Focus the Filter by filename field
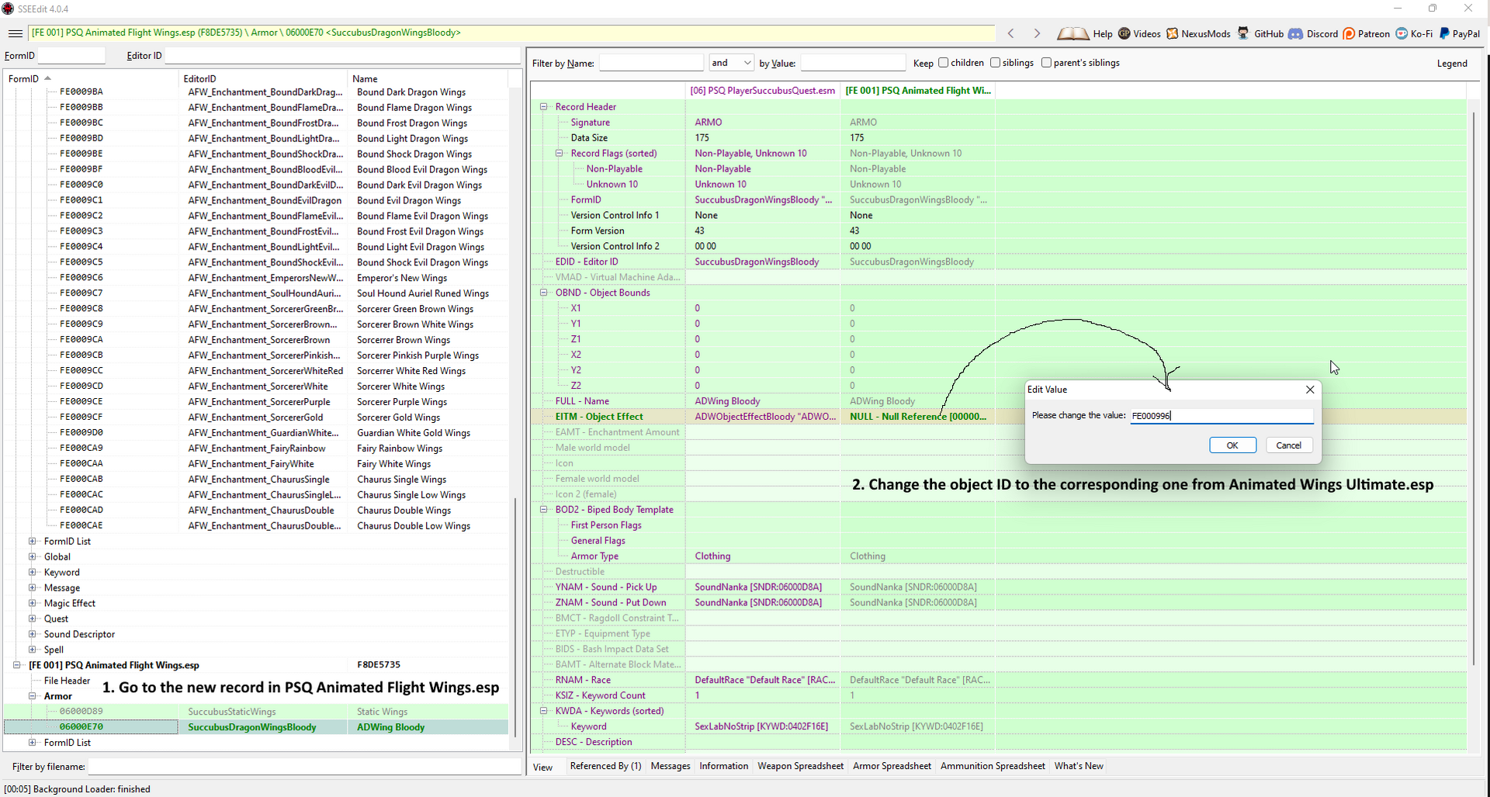 pos(305,767)
